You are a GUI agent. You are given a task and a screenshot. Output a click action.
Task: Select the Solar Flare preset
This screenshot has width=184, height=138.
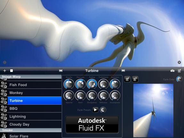pyautogui.click(x=31, y=135)
